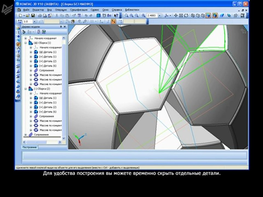Select (ф) Деталь (1) under Сборка (1)

point(48,52)
